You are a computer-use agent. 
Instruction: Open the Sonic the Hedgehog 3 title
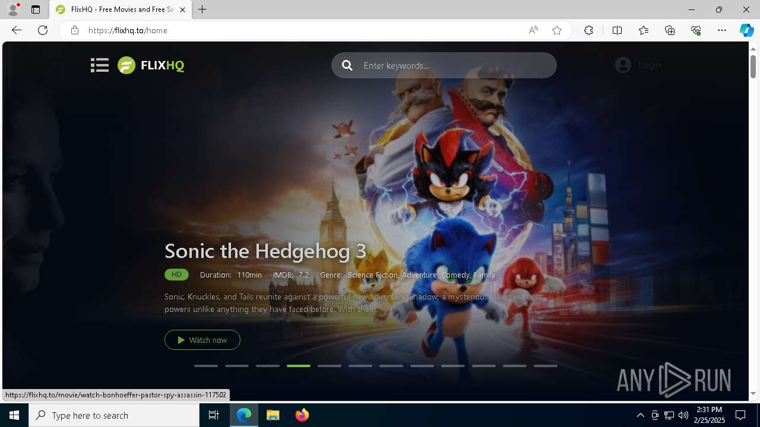(265, 251)
